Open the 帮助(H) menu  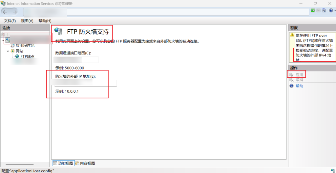[x=45, y=21]
